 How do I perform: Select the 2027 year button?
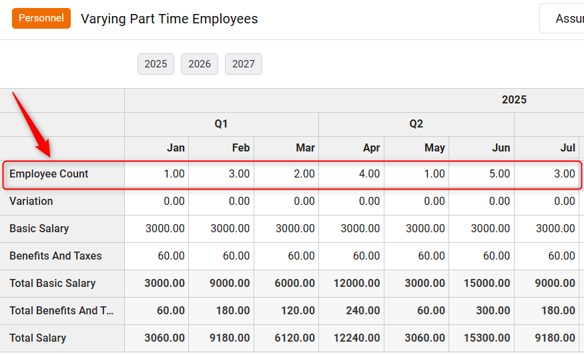[244, 64]
